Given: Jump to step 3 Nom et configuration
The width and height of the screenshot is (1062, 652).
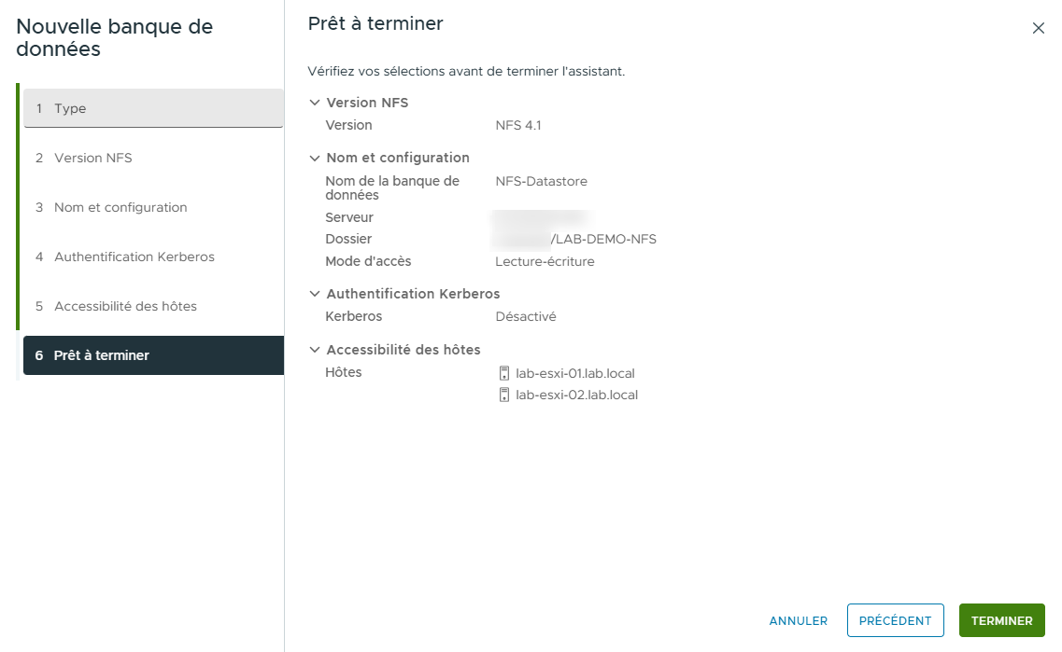Looking at the screenshot, I should pyautogui.click(x=153, y=207).
